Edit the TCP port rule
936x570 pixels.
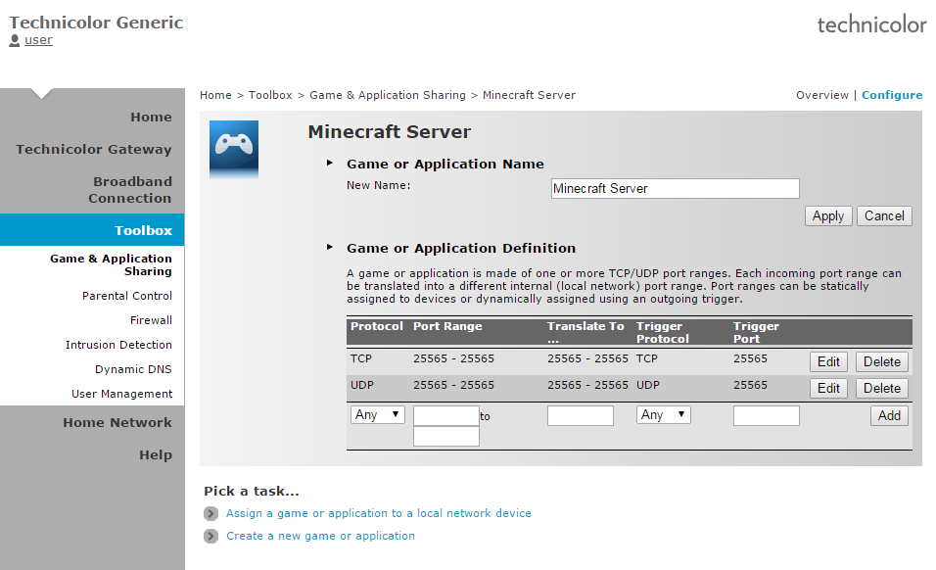point(828,361)
